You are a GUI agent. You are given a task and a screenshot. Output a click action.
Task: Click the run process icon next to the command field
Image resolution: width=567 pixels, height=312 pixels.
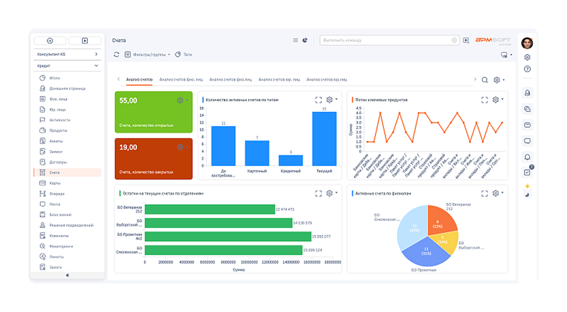coord(466,40)
